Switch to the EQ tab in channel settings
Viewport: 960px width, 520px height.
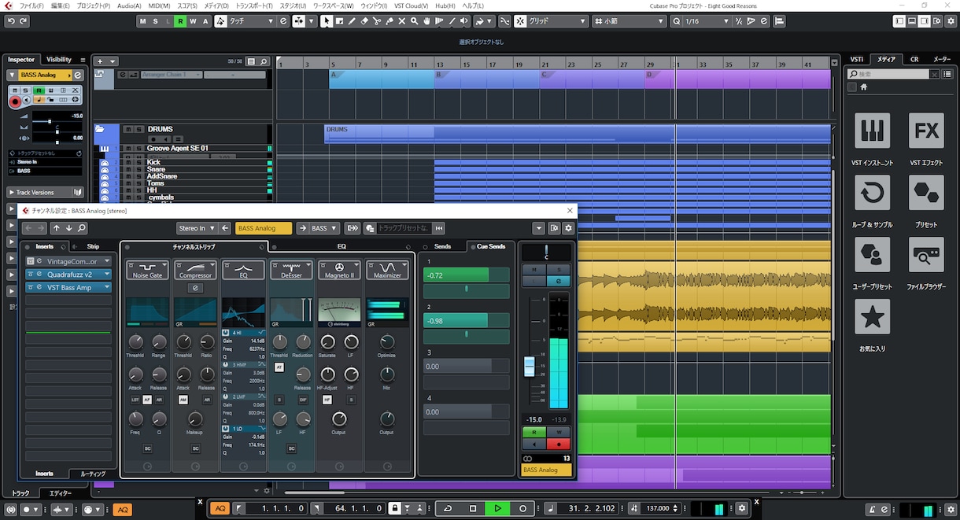pyautogui.click(x=342, y=246)
